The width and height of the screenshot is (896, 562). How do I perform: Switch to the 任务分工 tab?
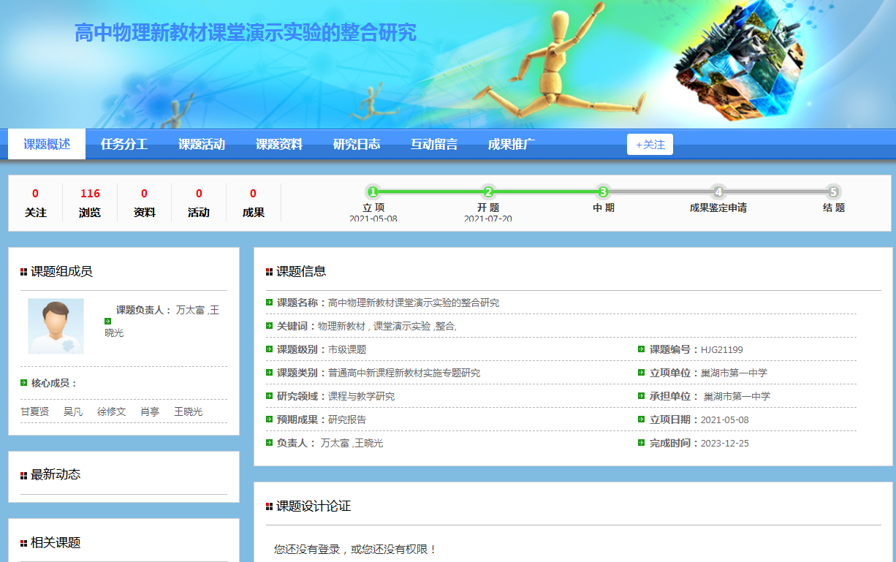tap(124, 144)
